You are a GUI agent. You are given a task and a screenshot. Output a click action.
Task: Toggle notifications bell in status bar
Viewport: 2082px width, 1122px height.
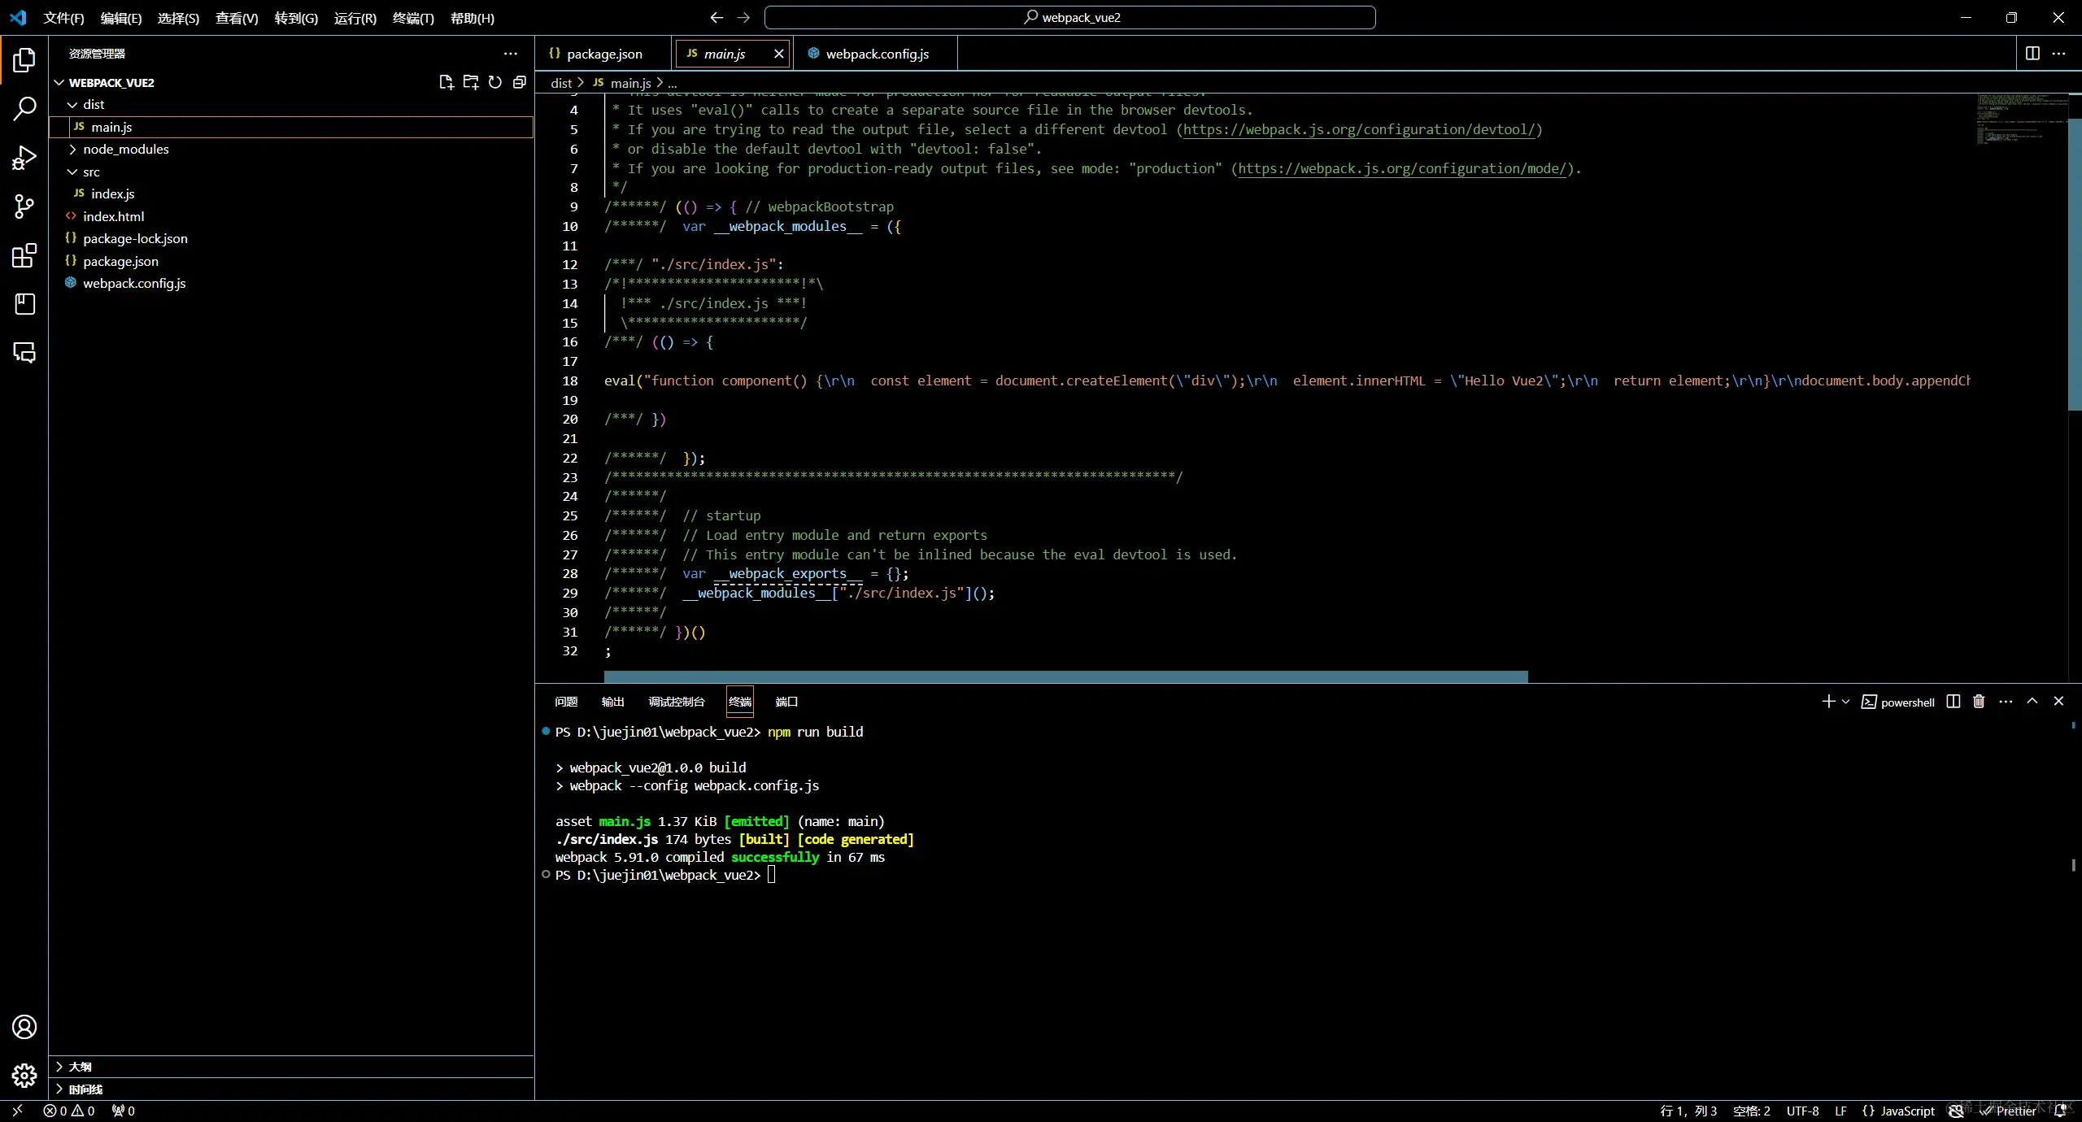2060,1111
